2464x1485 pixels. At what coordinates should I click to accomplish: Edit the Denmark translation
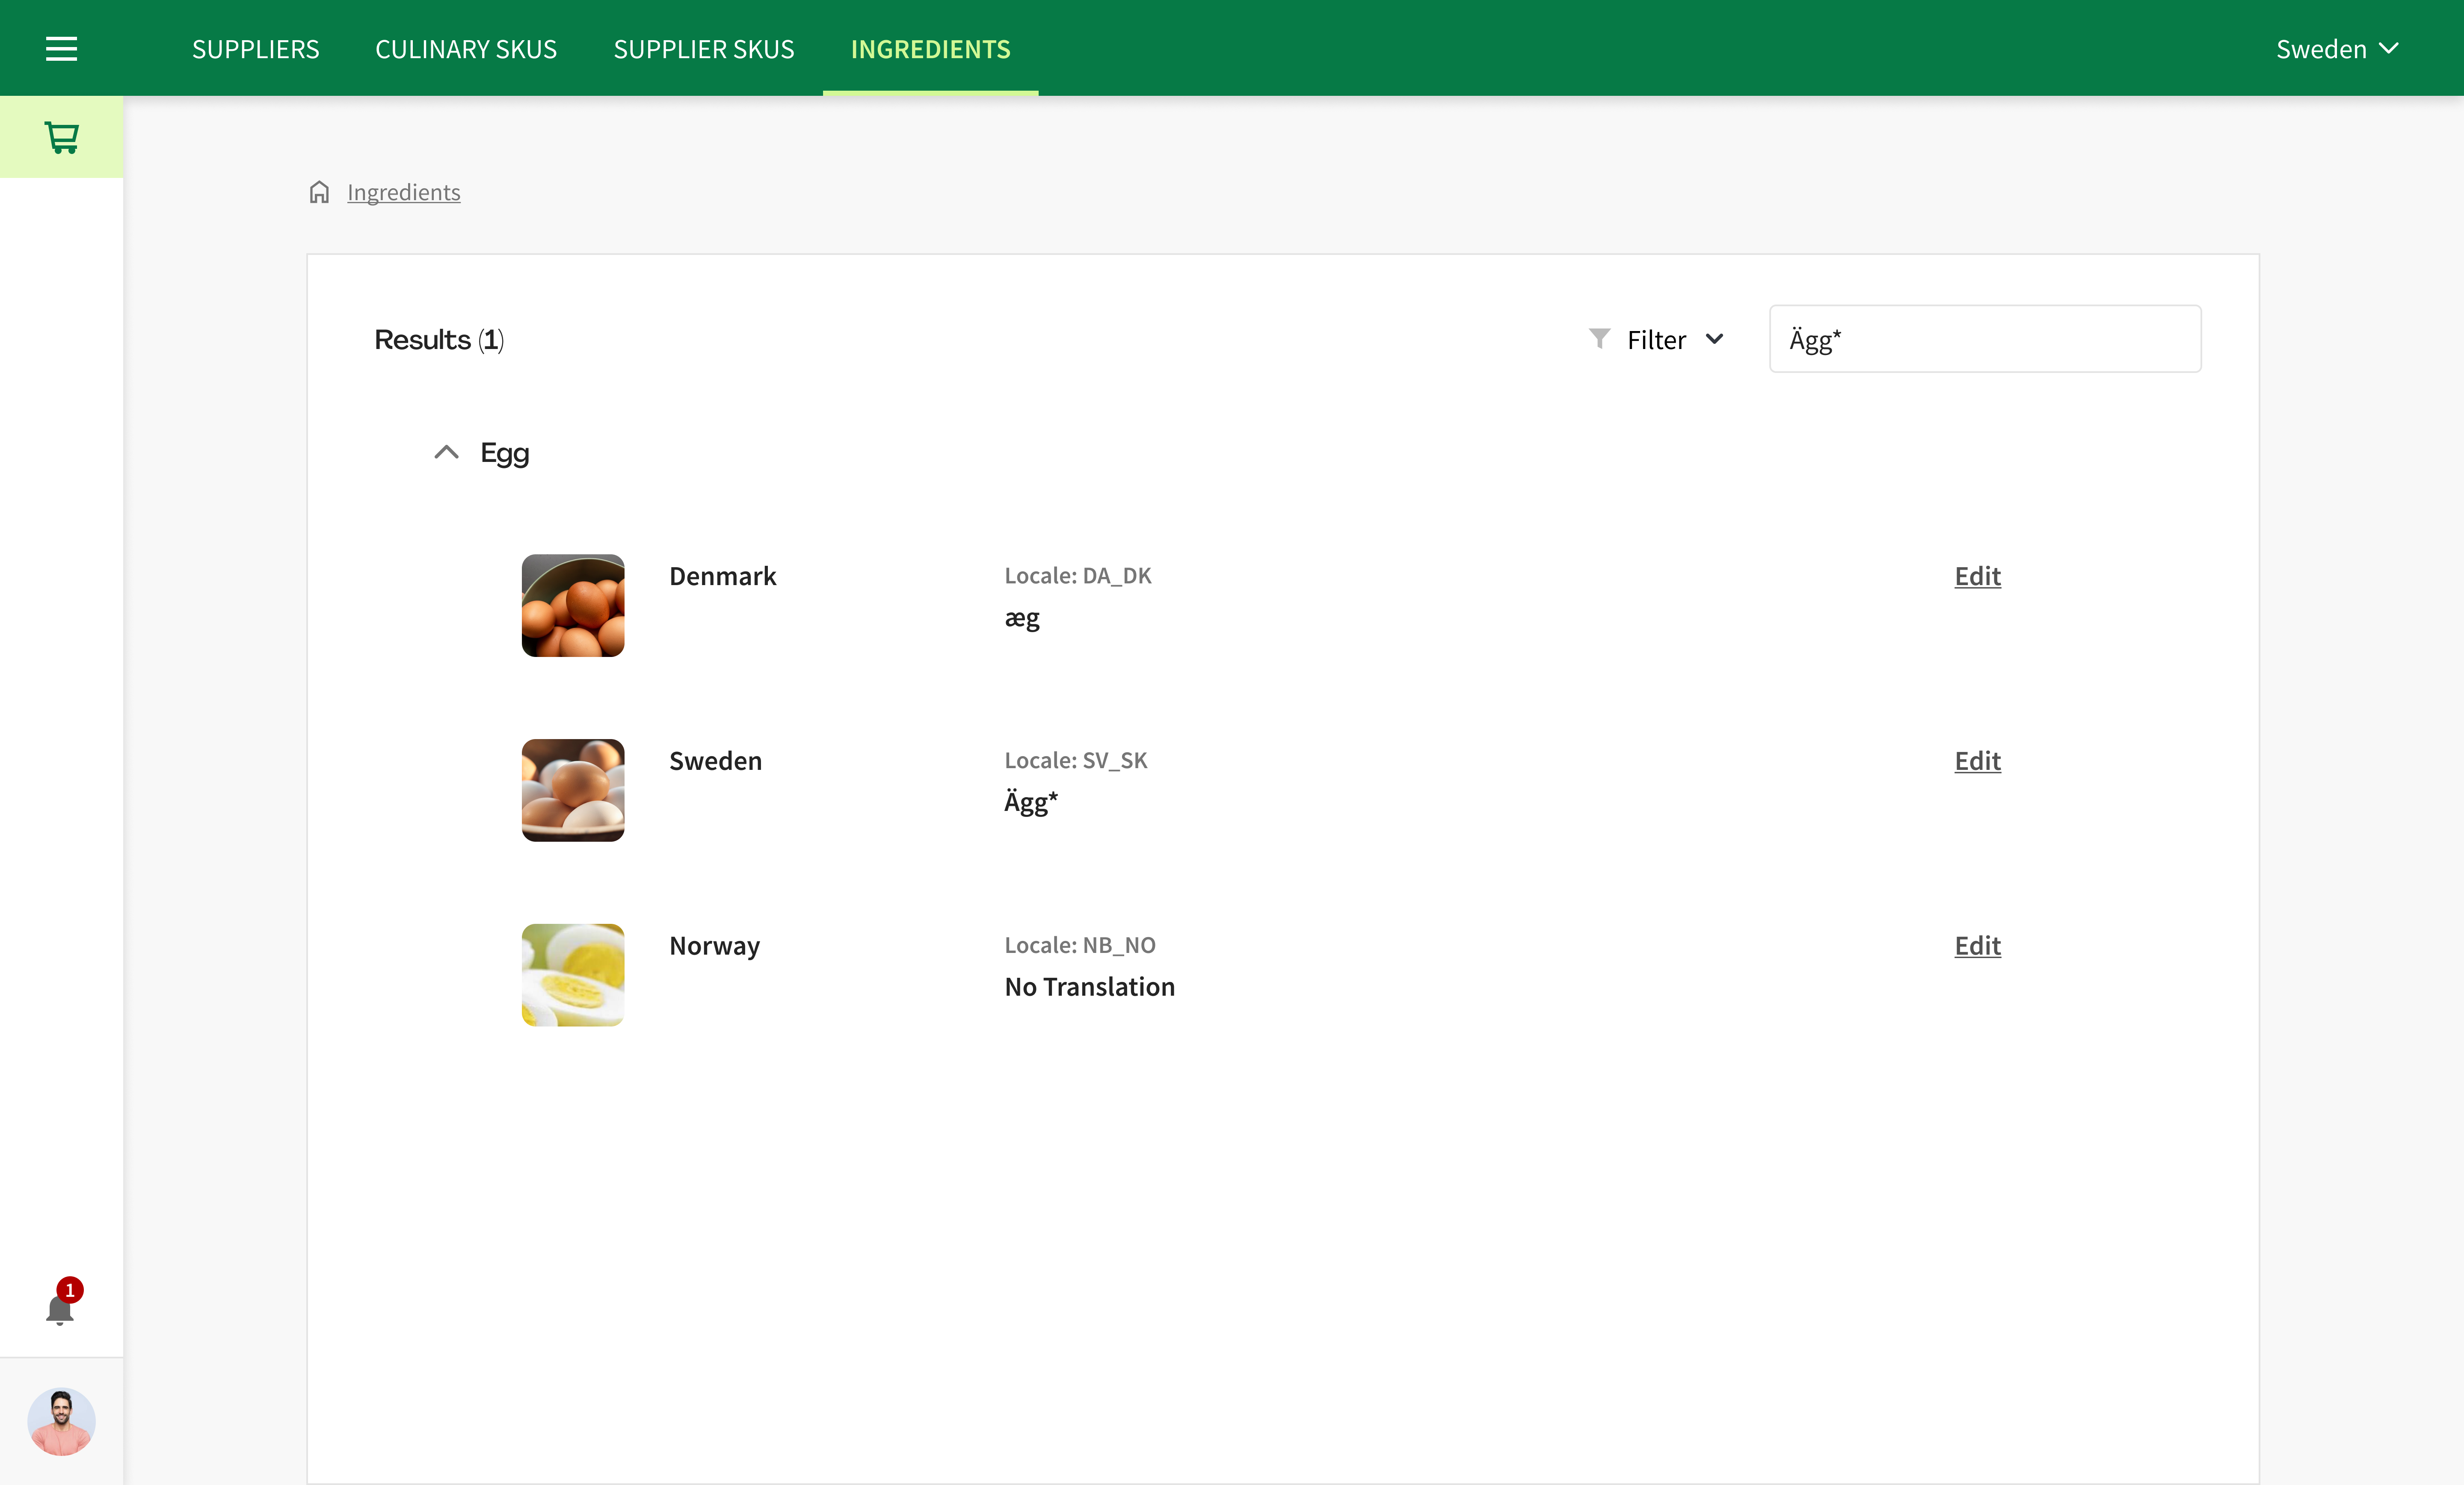pos(1977,576)
